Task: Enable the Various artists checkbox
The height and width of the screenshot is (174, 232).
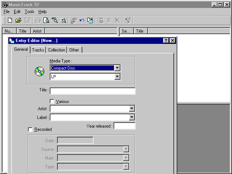Action: pyautogui.click(x=52, y=101)
